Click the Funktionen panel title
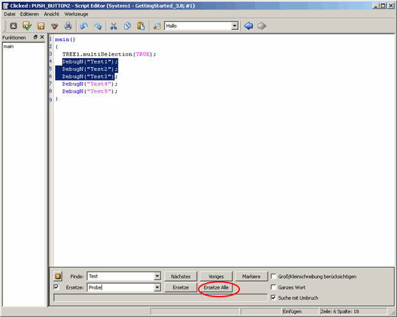 tap(14, 38)
